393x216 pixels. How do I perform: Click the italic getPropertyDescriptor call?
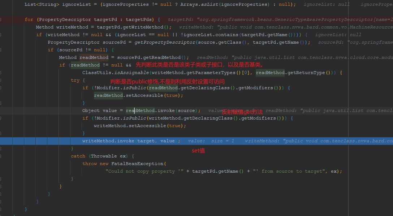click(x=165, y=42)
